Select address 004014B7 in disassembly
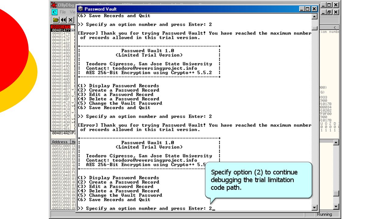Image resolution: width=390 pixels, height=219 pixels. click(61, 89)
